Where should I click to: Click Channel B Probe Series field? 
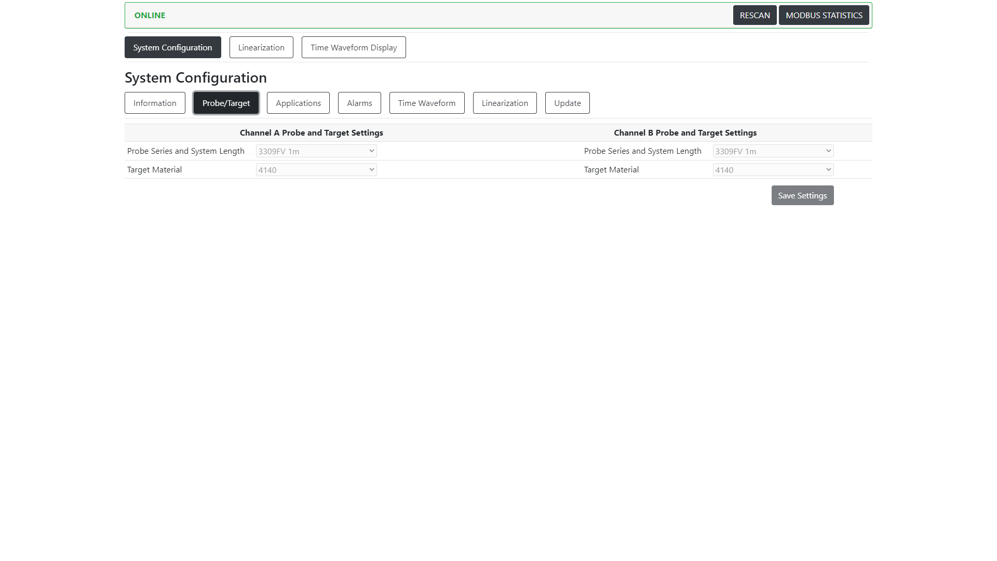[x=773, y=151]
